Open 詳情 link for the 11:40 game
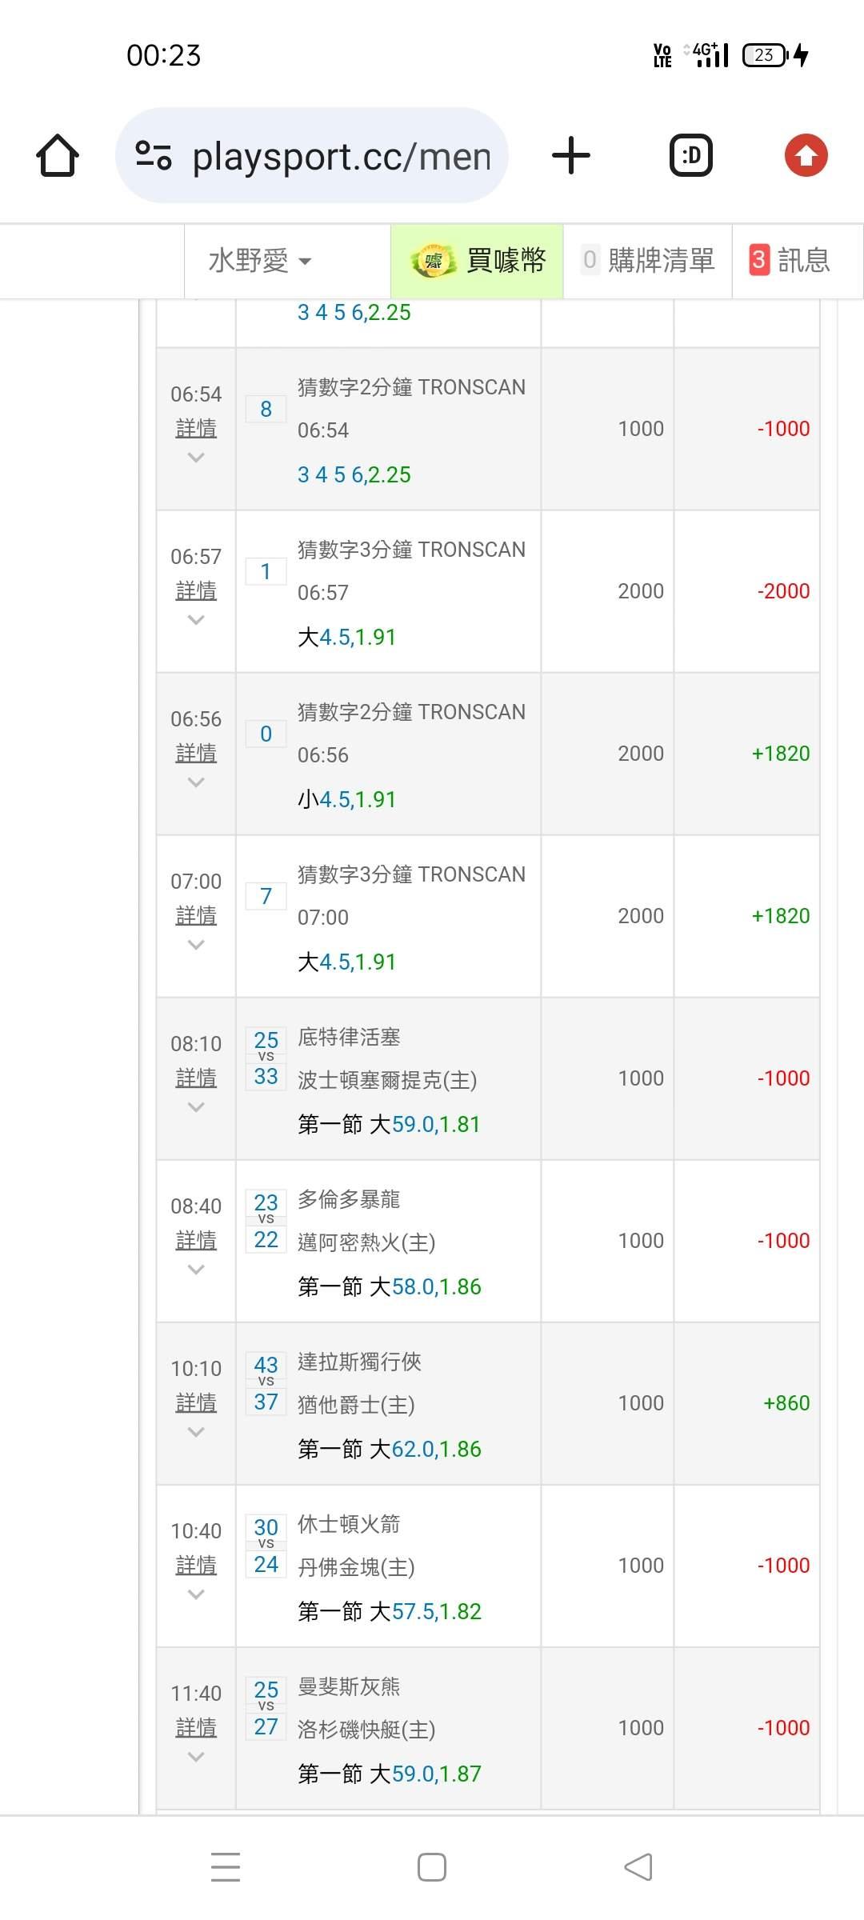 (x=196, y=1728)
